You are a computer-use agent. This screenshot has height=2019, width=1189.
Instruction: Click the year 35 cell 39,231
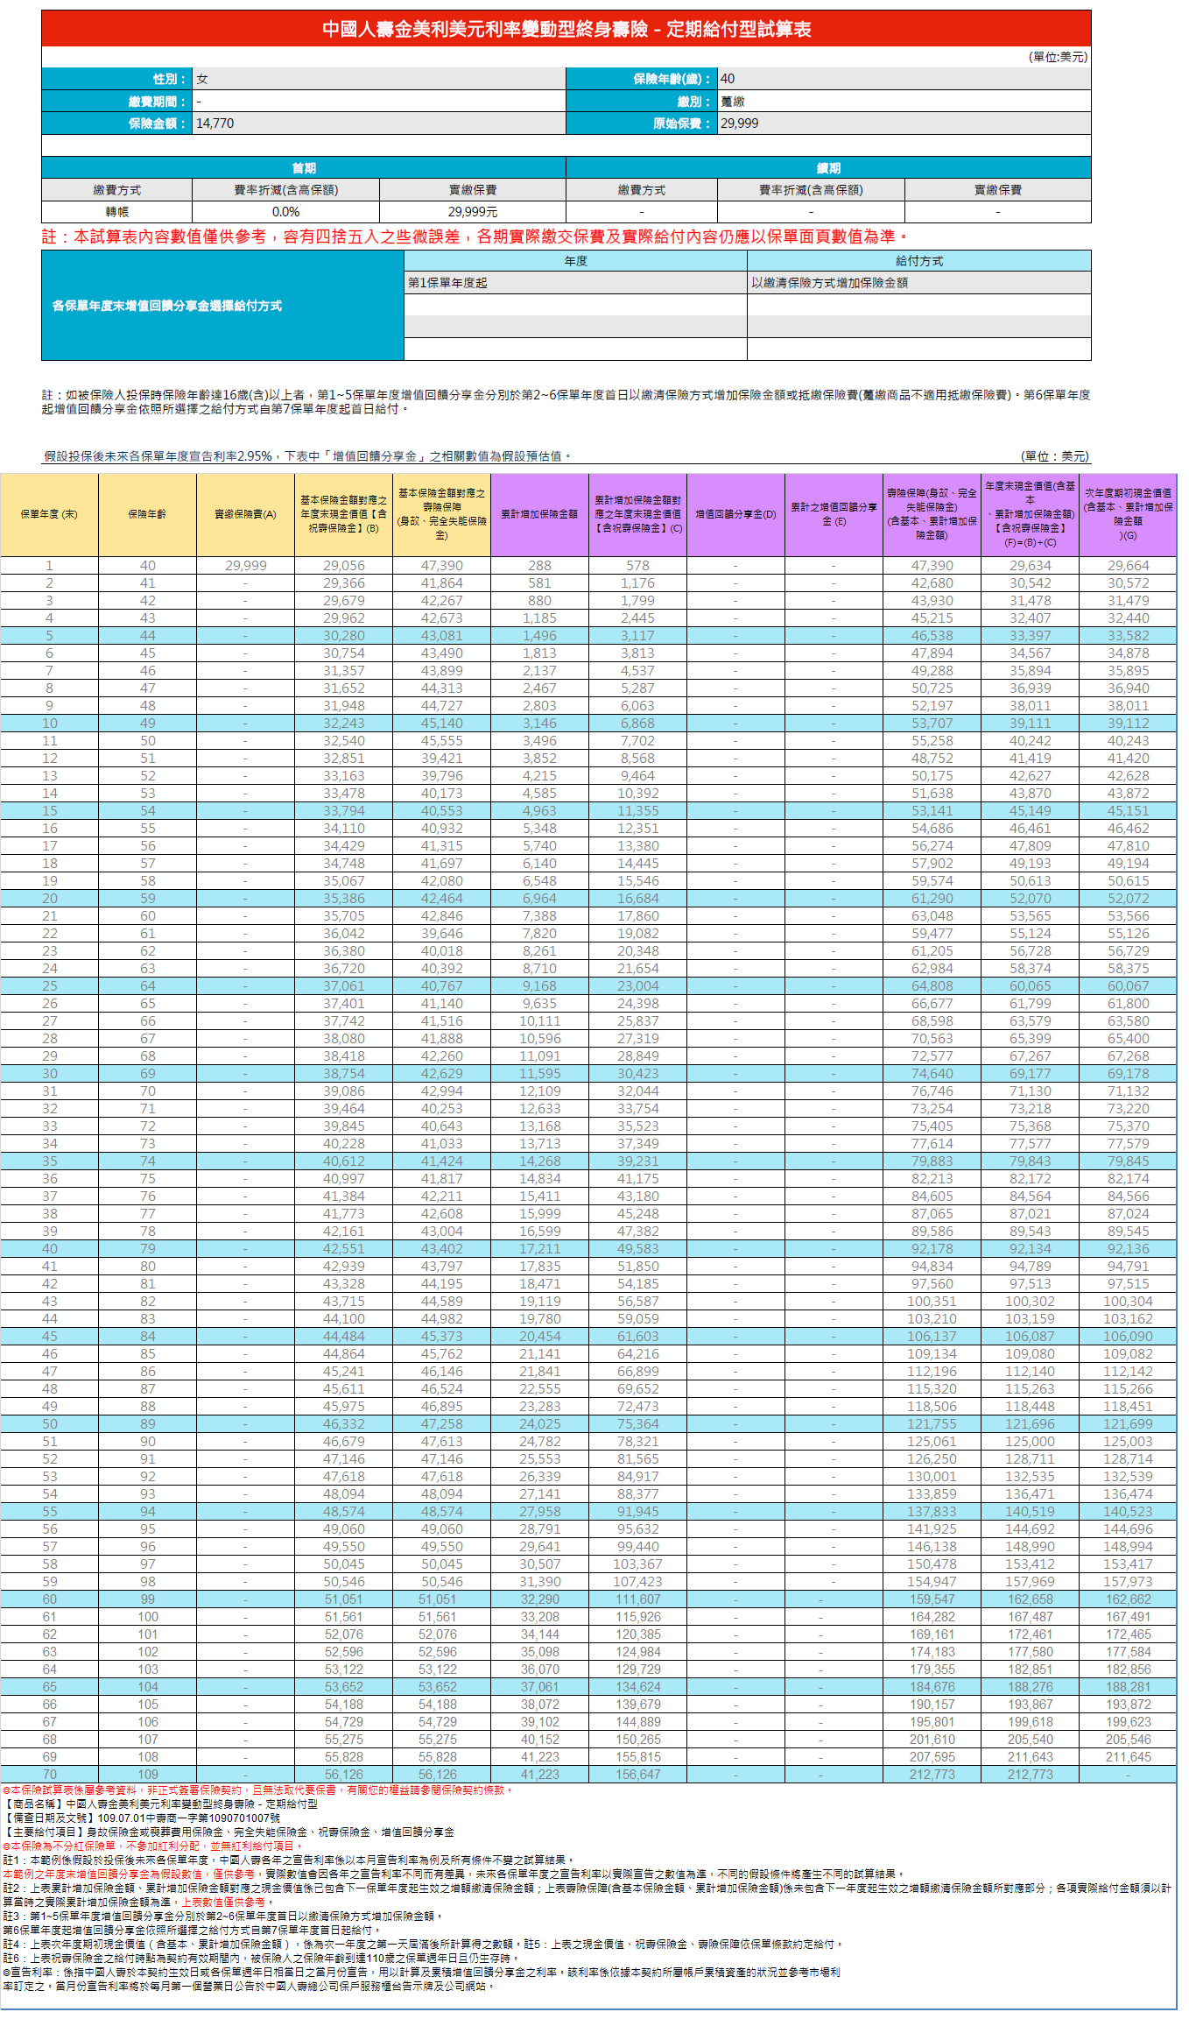pos(637,1161)
